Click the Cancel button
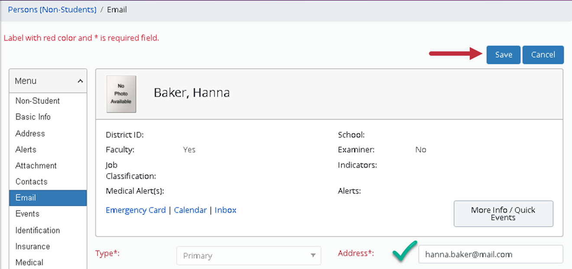This screenshot has height=269, width=572. (x=543, y=55)
